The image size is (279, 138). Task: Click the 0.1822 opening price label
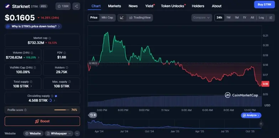pyautogui.click(x=93, y=63)
